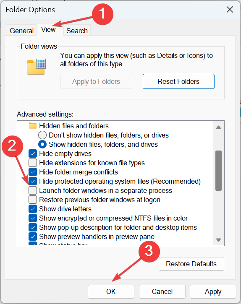Screen dimensions: 241x304
Task: Uncheck Hide empty drives
Action: (x=33, y=154)
